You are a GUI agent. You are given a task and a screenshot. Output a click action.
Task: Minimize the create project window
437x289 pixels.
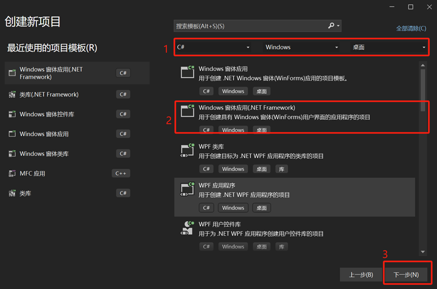click(x=392, y=7)
